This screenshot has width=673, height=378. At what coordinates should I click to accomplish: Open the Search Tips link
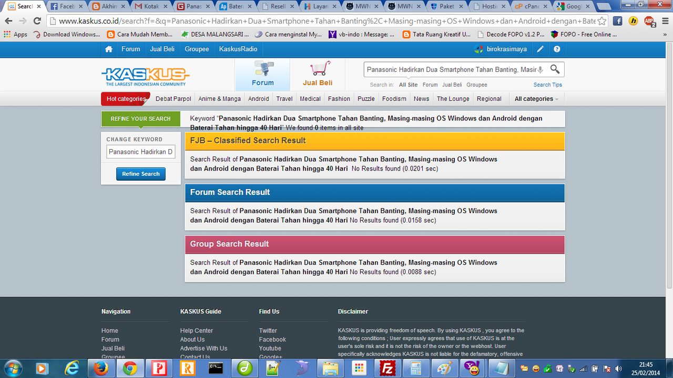(548, 85)
